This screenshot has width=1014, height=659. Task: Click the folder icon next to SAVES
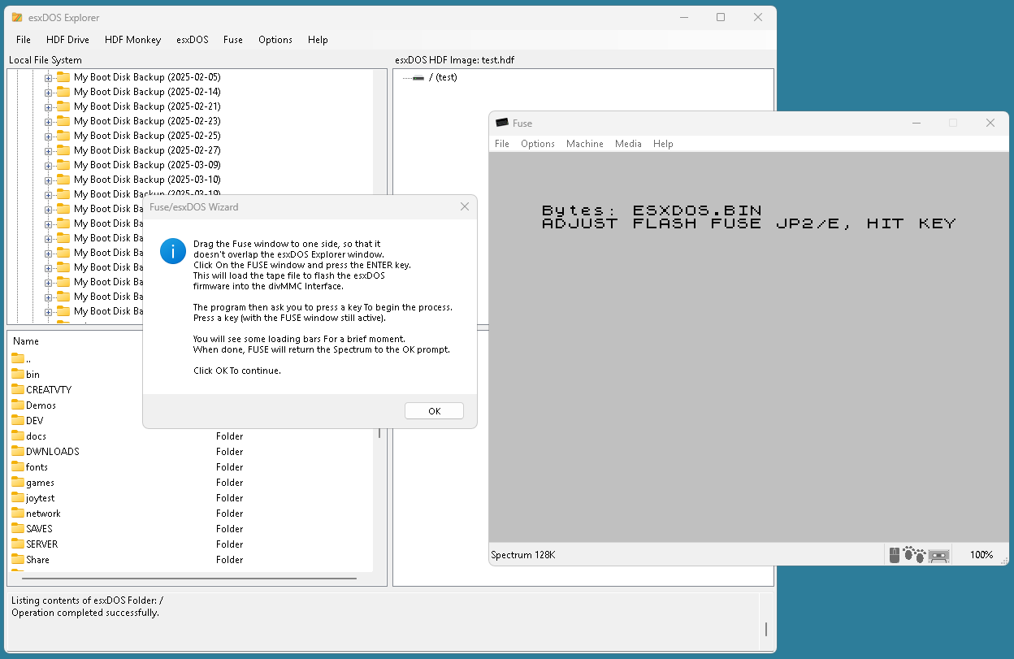pyautogui.click(x=18, y=528)
